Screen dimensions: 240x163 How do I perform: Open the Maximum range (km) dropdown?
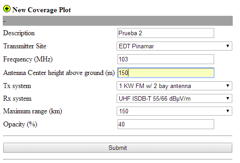(174, 111)
